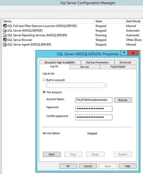Open the Startup Parameters tab

97,62
